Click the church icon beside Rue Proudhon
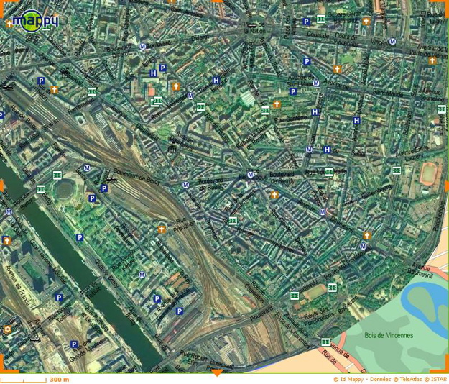This screenshot has width=449, height=384. pos(162,229)
